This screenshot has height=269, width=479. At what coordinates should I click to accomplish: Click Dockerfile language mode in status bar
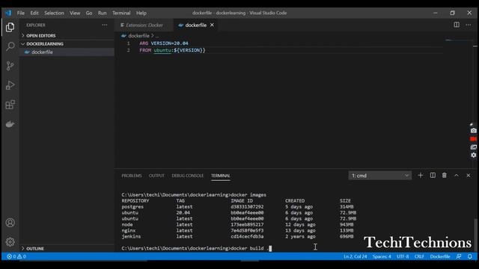pyautogui.click(x=440, y=256)
